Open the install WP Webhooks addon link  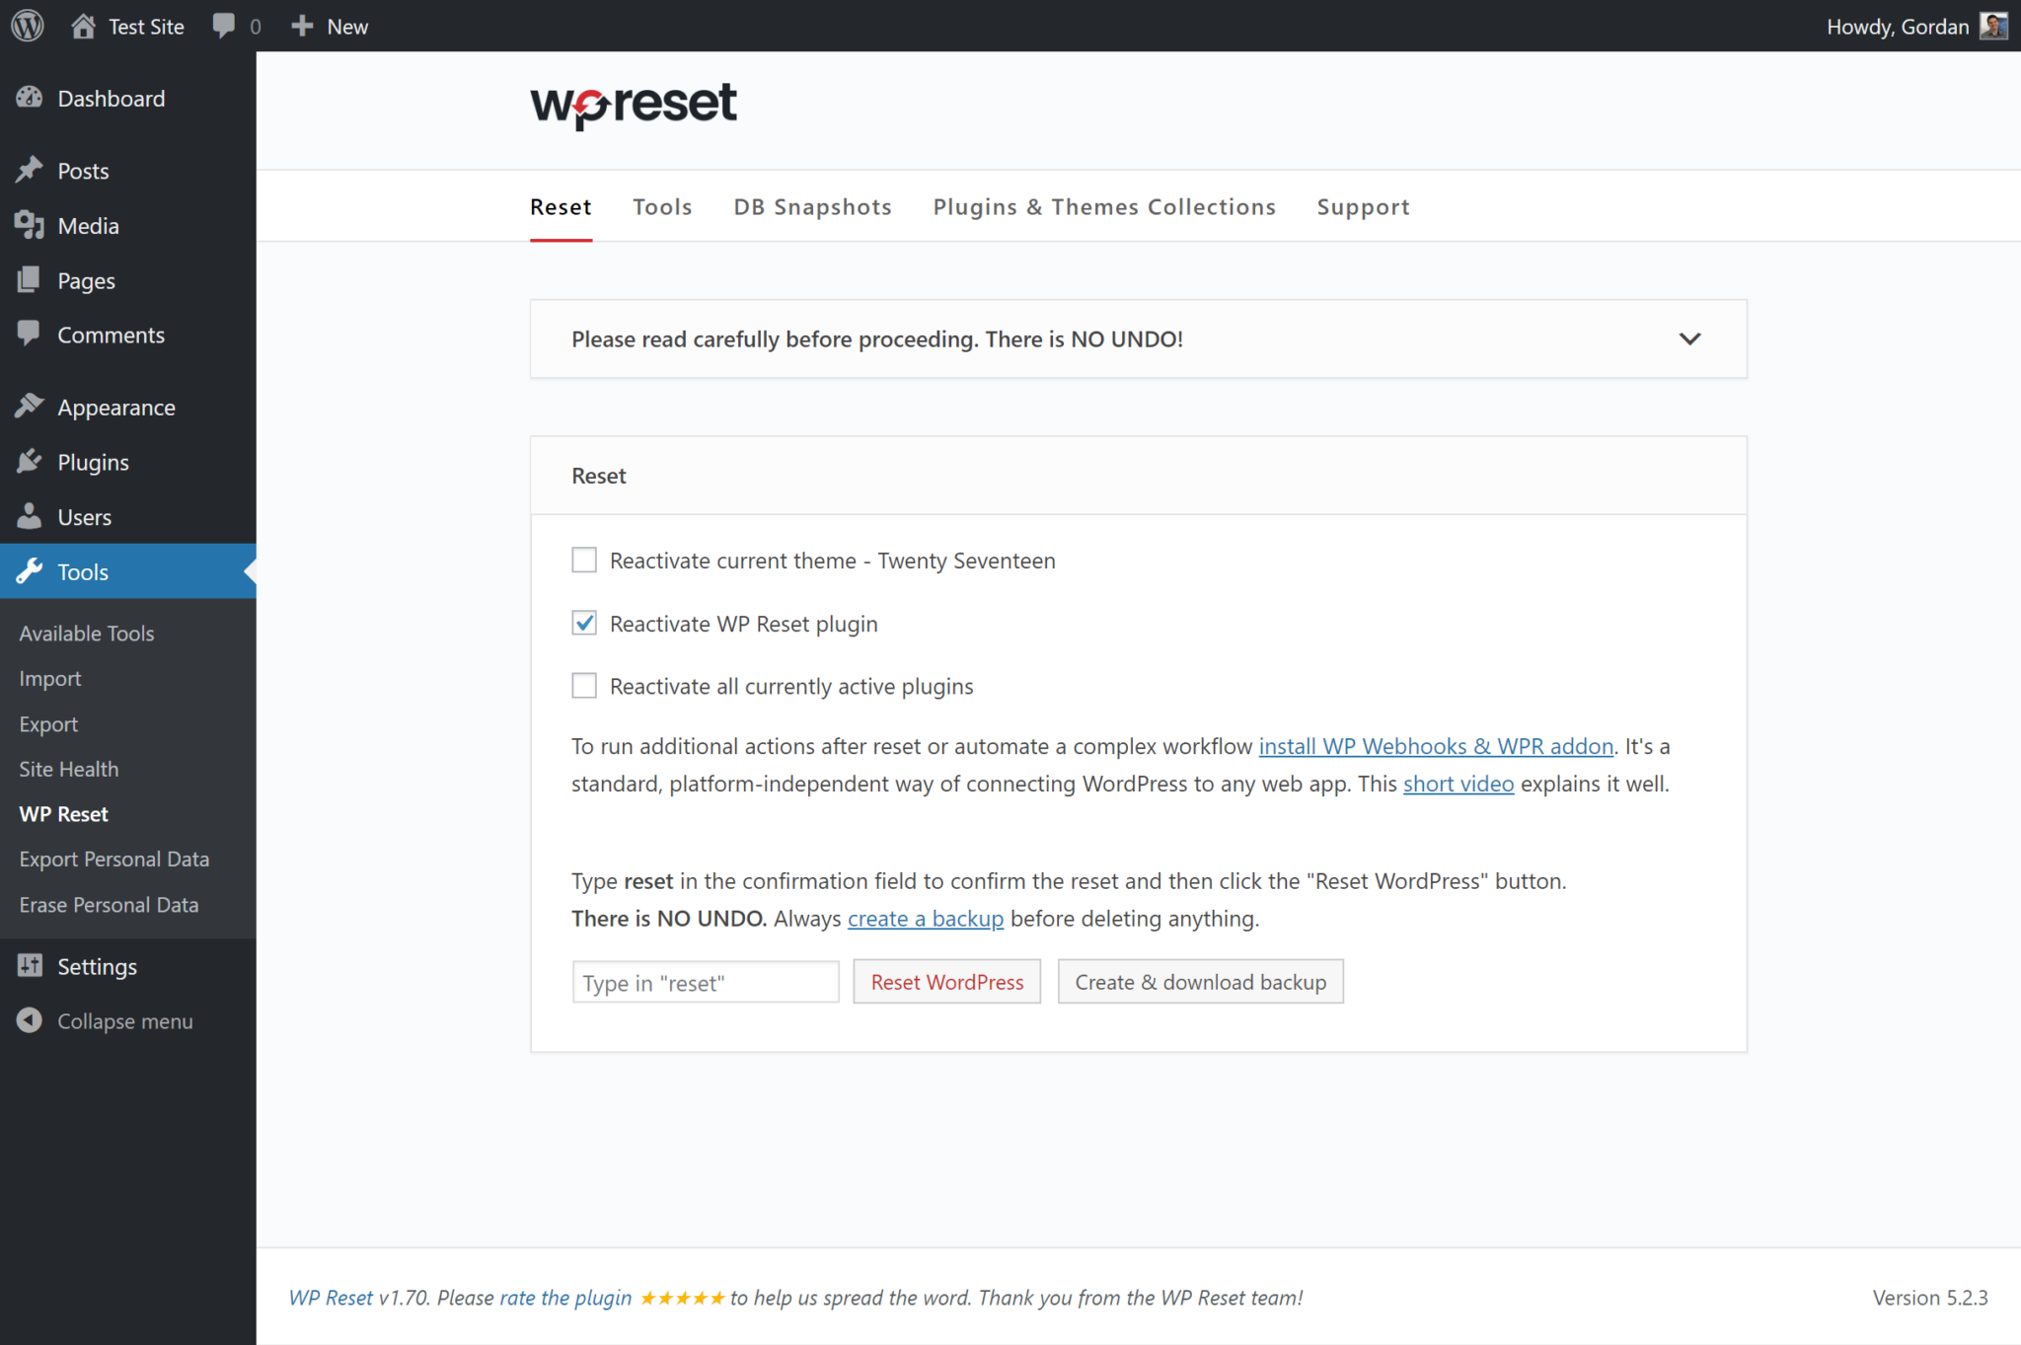coord(1435,746)
